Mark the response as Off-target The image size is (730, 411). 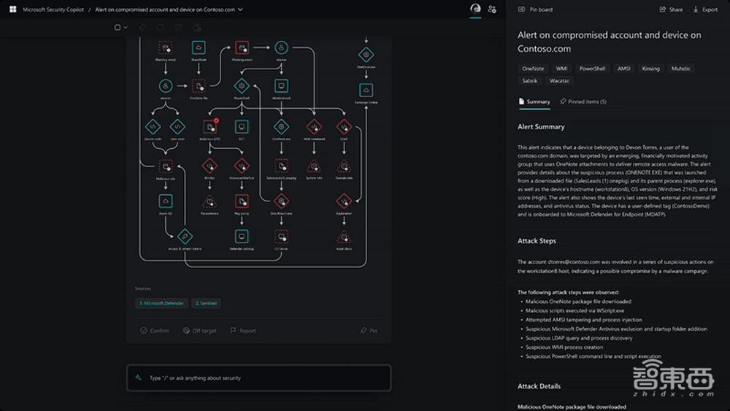pyautogui.click(x=199, y=331)
